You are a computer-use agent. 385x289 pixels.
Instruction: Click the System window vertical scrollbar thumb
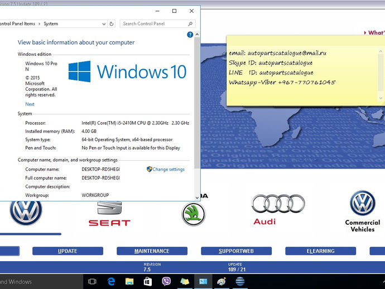197,103
